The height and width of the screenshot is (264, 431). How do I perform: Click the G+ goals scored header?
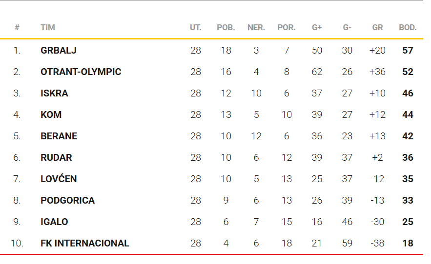(317, 28)
